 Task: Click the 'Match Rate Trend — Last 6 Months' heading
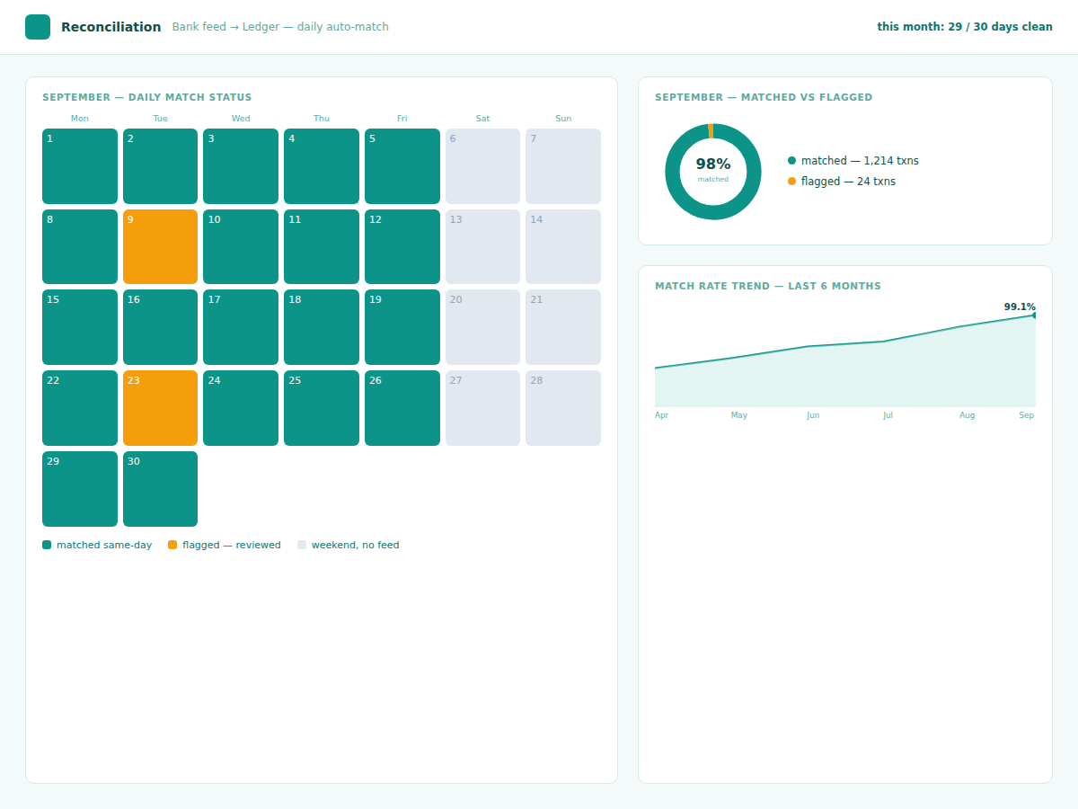[768, 286]
